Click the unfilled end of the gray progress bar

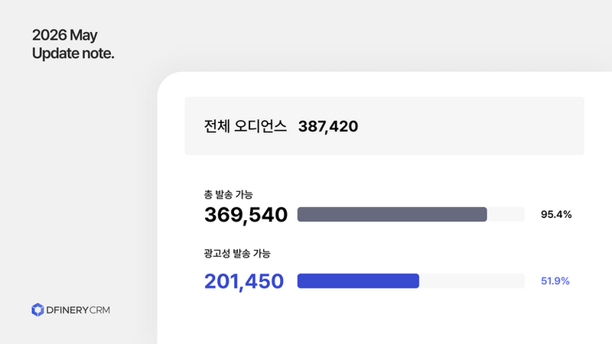[506, 215]
